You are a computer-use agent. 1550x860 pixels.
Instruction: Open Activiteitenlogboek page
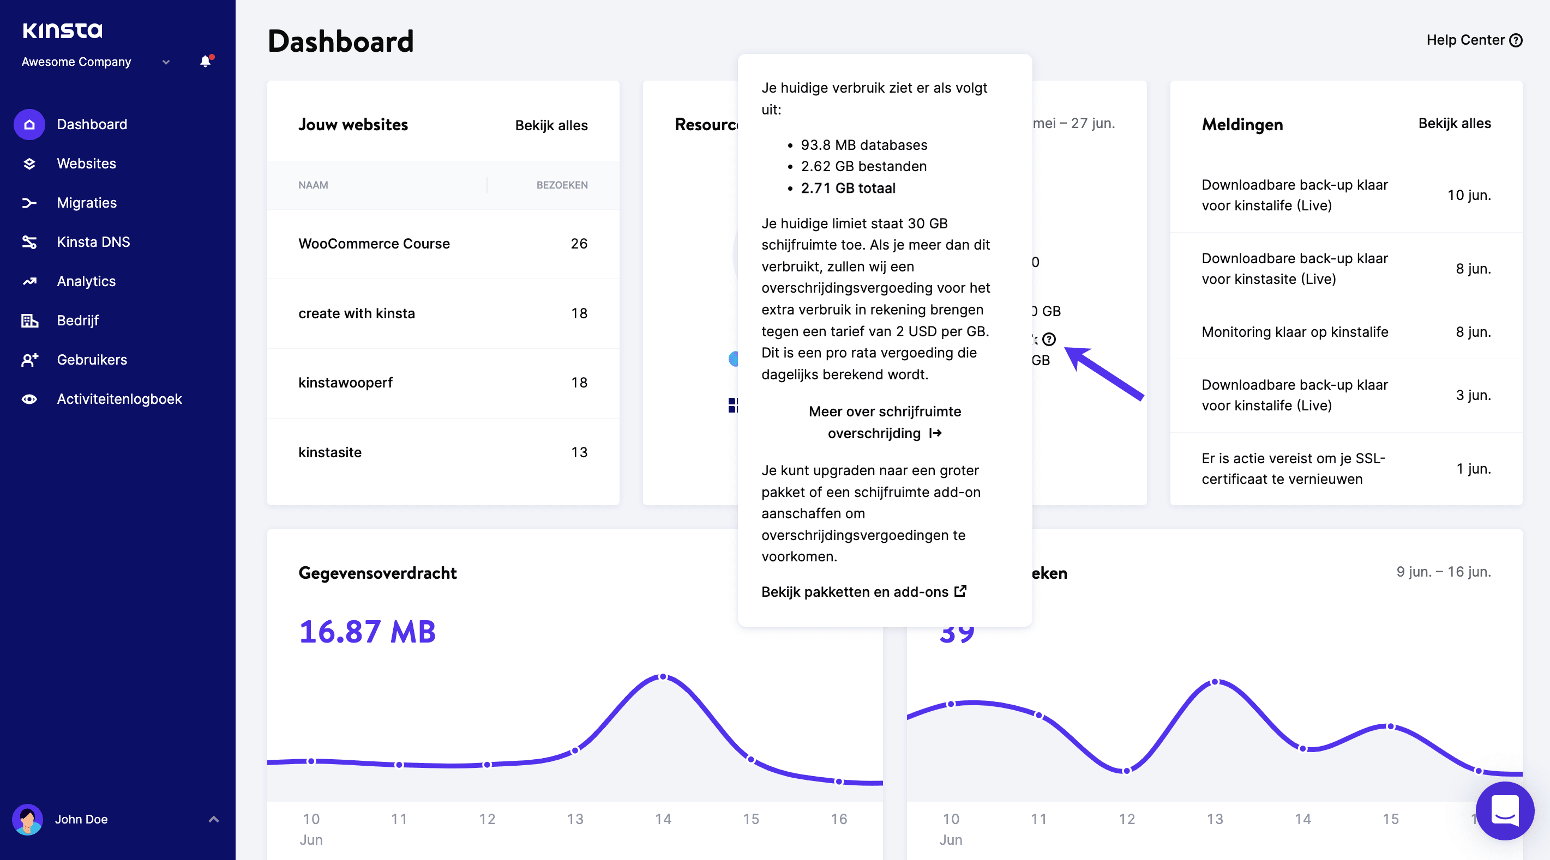point(119,399)
